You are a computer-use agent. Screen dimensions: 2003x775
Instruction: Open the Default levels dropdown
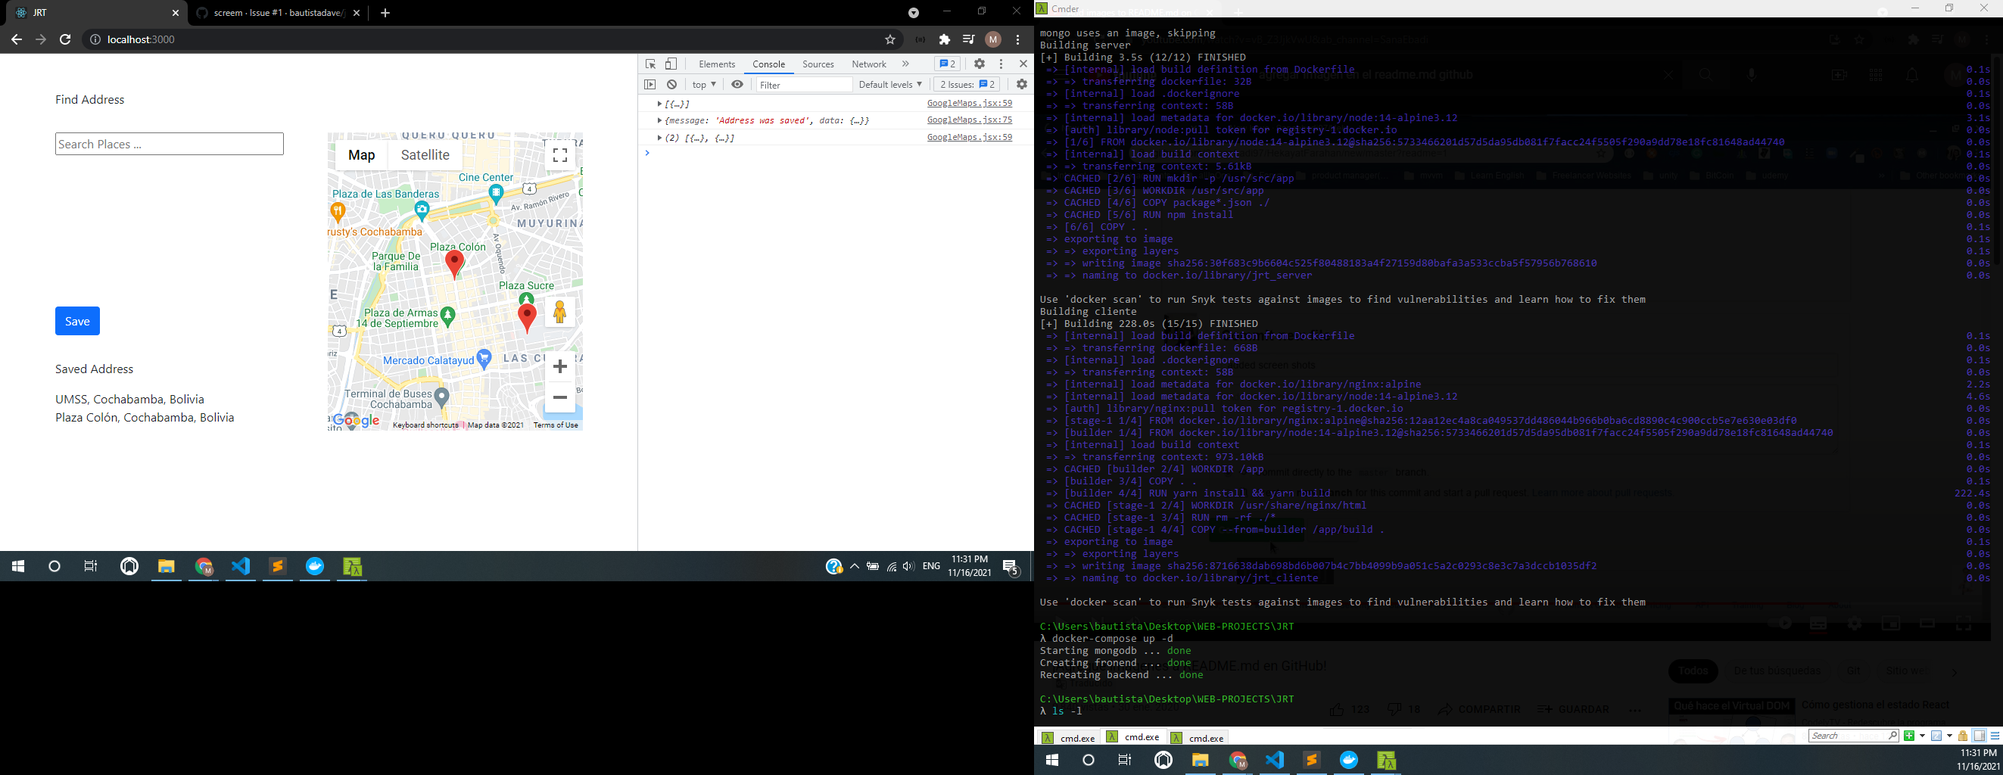[890, 85]
